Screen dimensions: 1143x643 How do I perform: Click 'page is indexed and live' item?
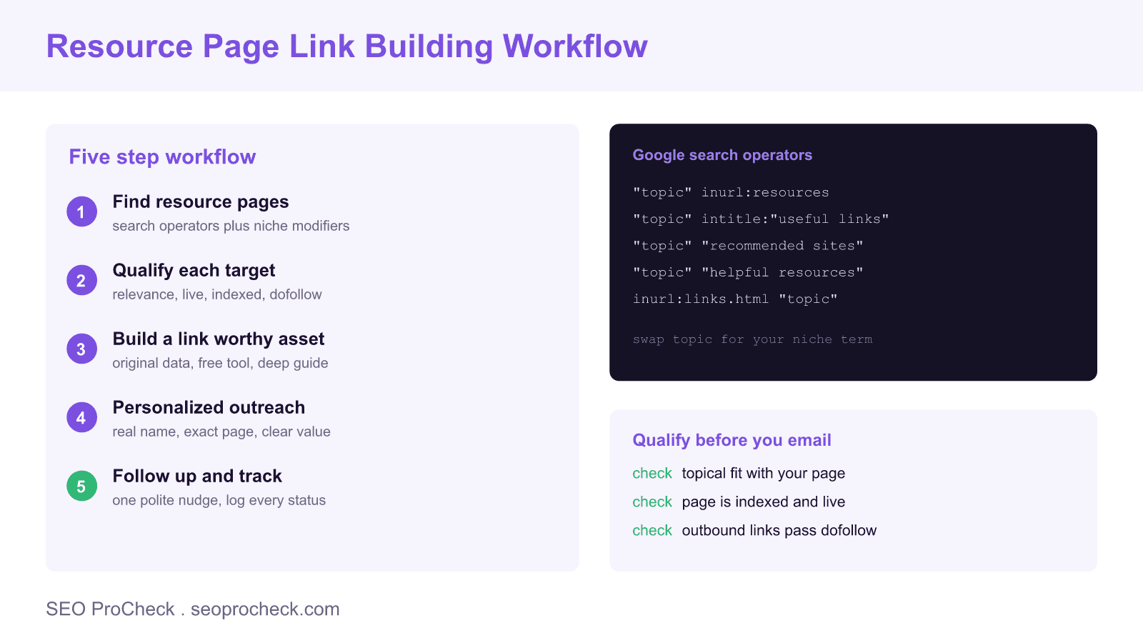coord(763,502)
